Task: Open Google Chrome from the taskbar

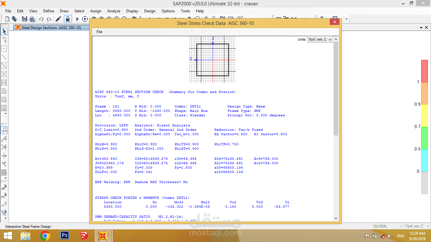Action: click(x=45, y=236)
